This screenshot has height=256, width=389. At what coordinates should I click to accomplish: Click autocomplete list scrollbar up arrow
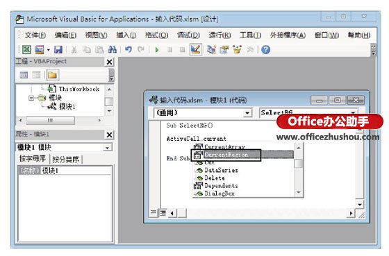click(x=299, y=148)
